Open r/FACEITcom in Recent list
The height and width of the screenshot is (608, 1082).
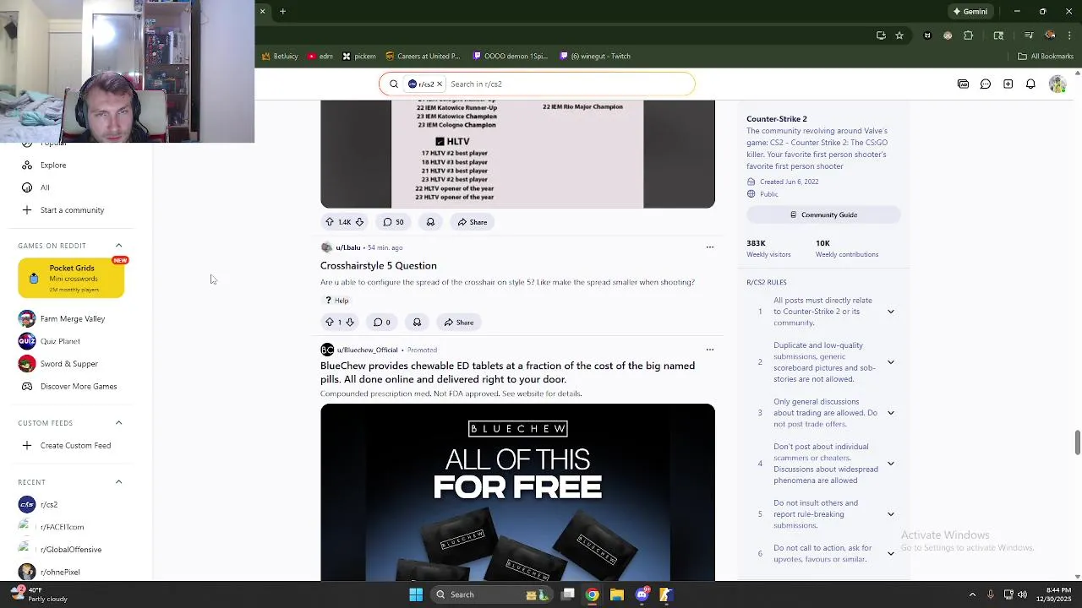[x=62, y=527]
